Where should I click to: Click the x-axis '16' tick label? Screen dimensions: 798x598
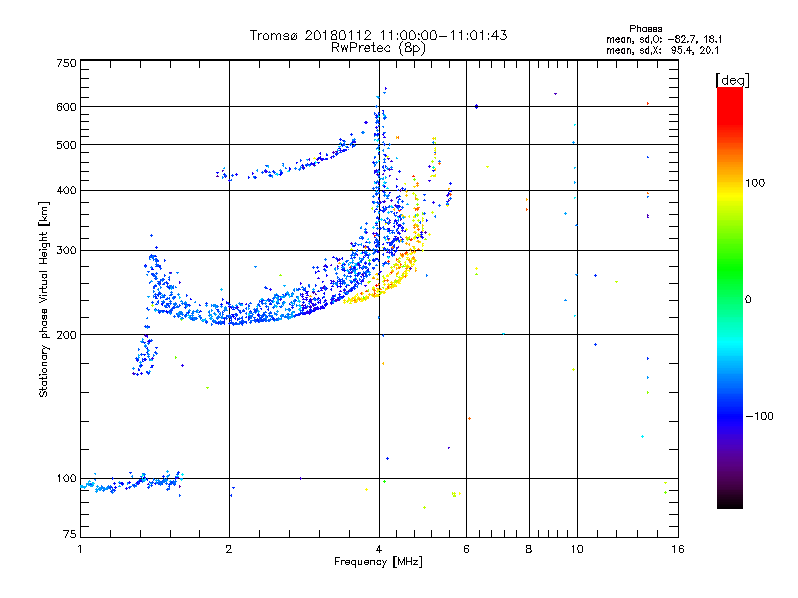(x=678, y=549)
